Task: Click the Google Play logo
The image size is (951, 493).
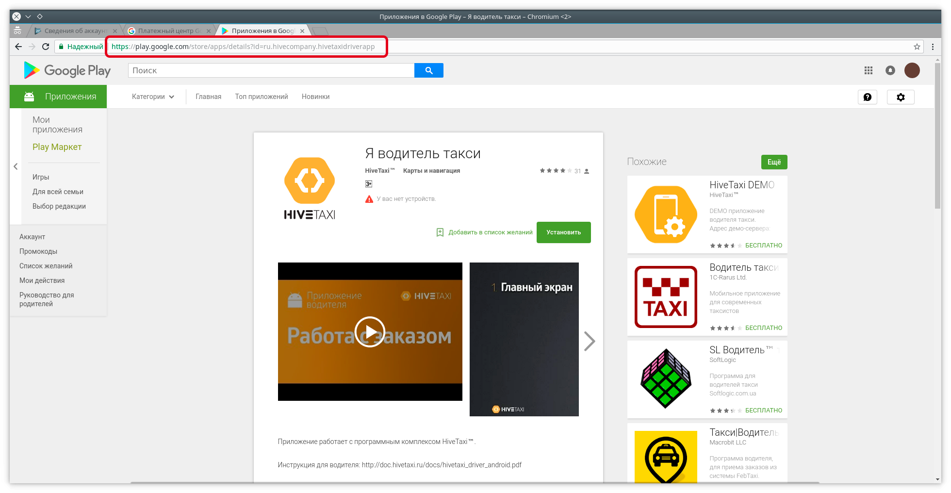Action: pos(67,70)
